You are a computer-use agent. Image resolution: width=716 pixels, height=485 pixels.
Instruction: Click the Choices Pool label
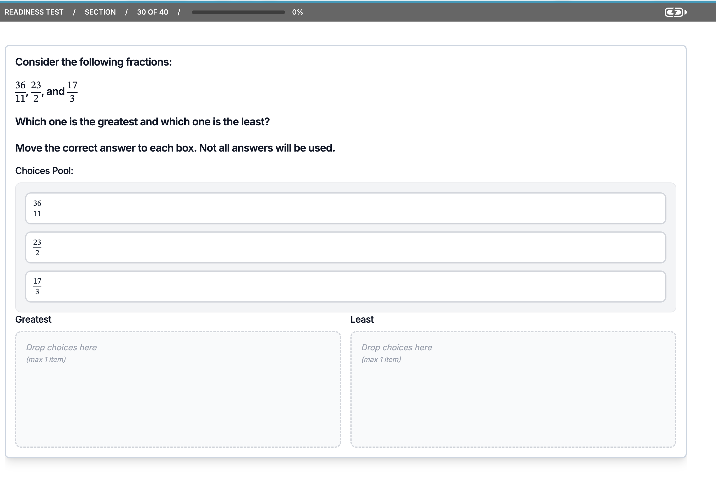(44, 171)
